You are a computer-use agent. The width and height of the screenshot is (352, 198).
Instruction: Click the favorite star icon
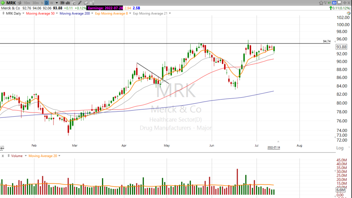[x=321, y=3]
